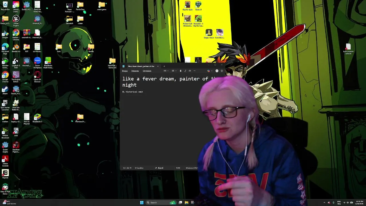Insert a link from the Notepad toolbar
The height and width of the screenshot is (206, 366).
coord(190,71)
